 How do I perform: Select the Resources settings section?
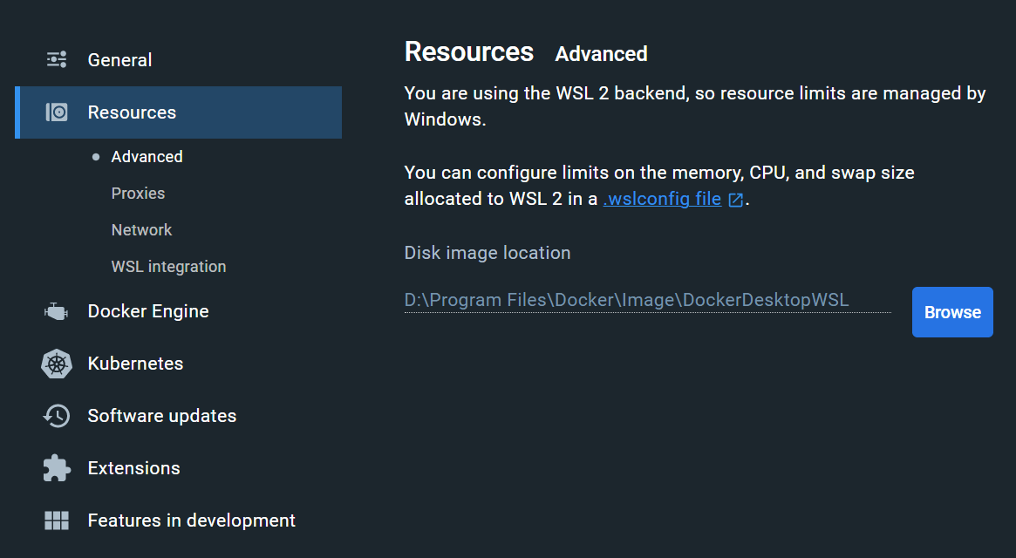(x=178, y=112)
